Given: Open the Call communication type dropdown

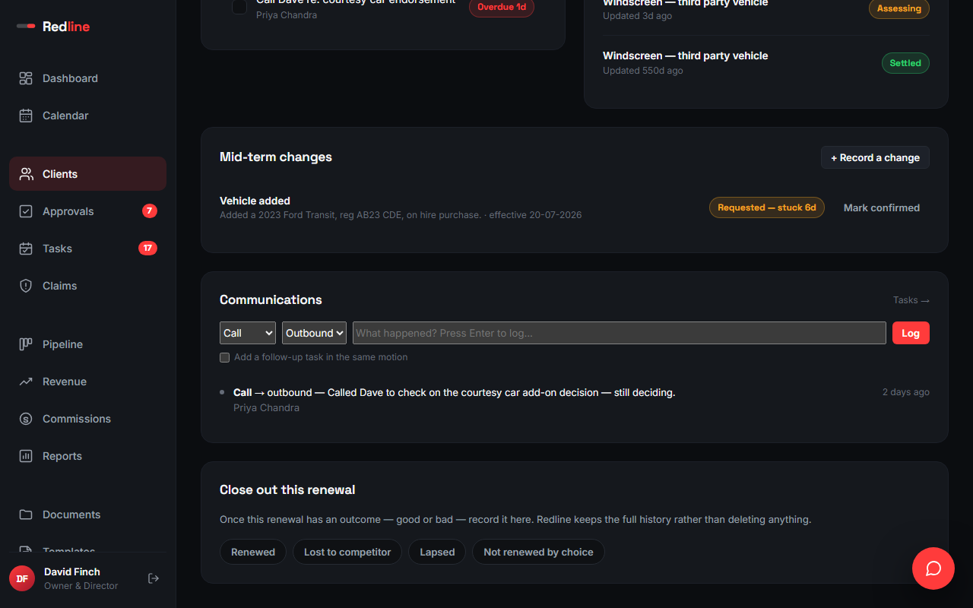Looking at the screenshot, I should pyautogui.click(x=248, y=333).
